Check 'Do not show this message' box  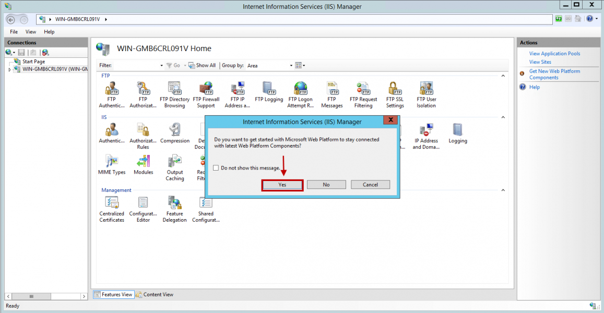pos(216,168)
